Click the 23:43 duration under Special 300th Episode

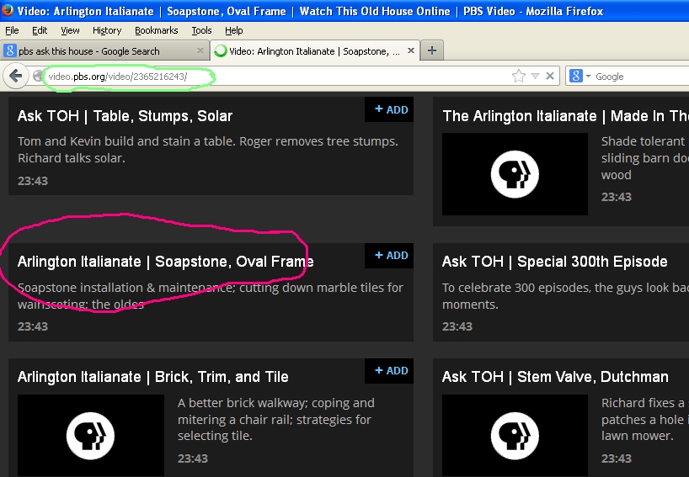457,326
